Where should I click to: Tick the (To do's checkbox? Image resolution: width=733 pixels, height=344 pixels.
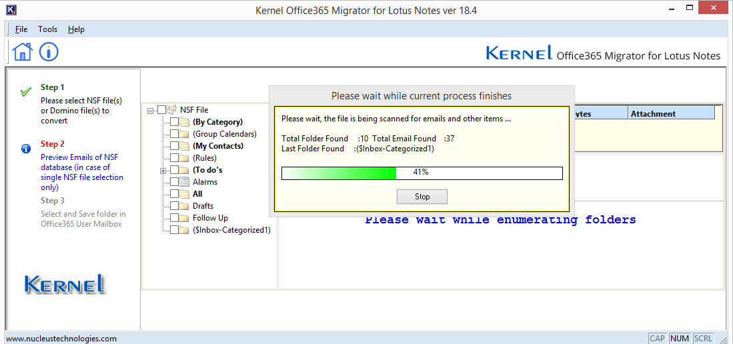tap(174, 169)
